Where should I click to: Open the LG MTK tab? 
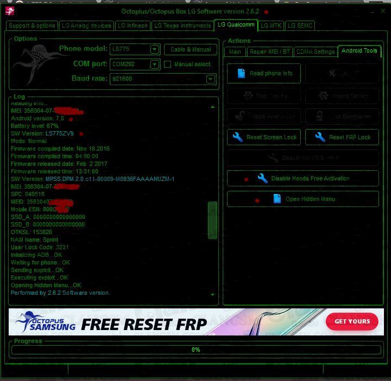pos(271,25)
